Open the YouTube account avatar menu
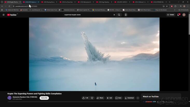The image size is (190, 107). pyautogui.click(x=184, y=15)
